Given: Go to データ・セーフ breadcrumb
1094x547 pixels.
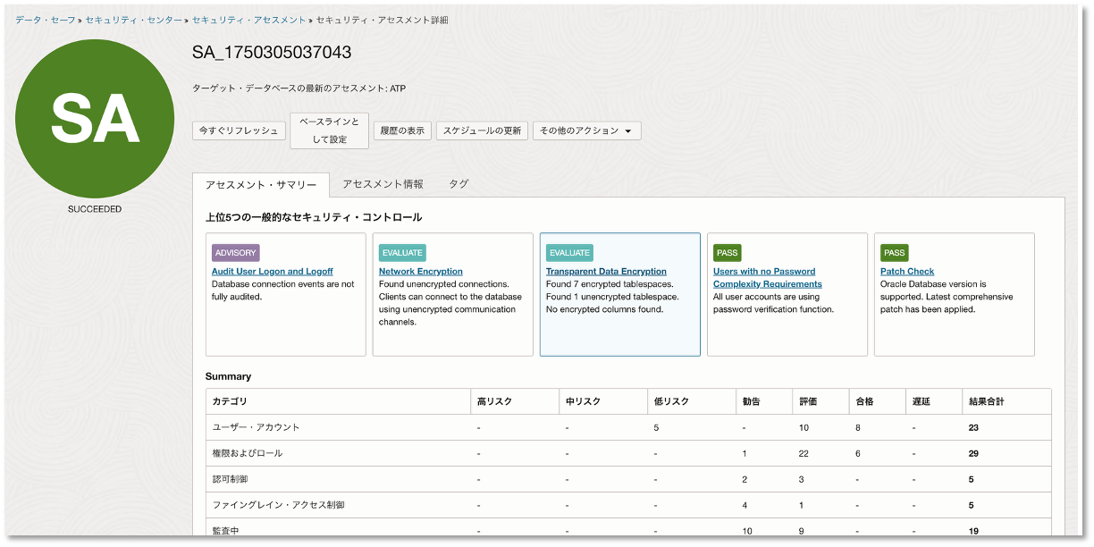Looking at the screenshot, I should pos(46,20).
